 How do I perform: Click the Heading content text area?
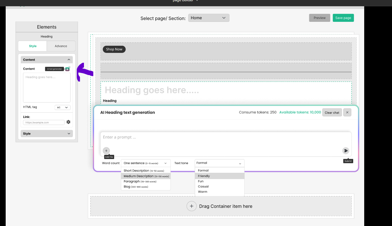47,88
